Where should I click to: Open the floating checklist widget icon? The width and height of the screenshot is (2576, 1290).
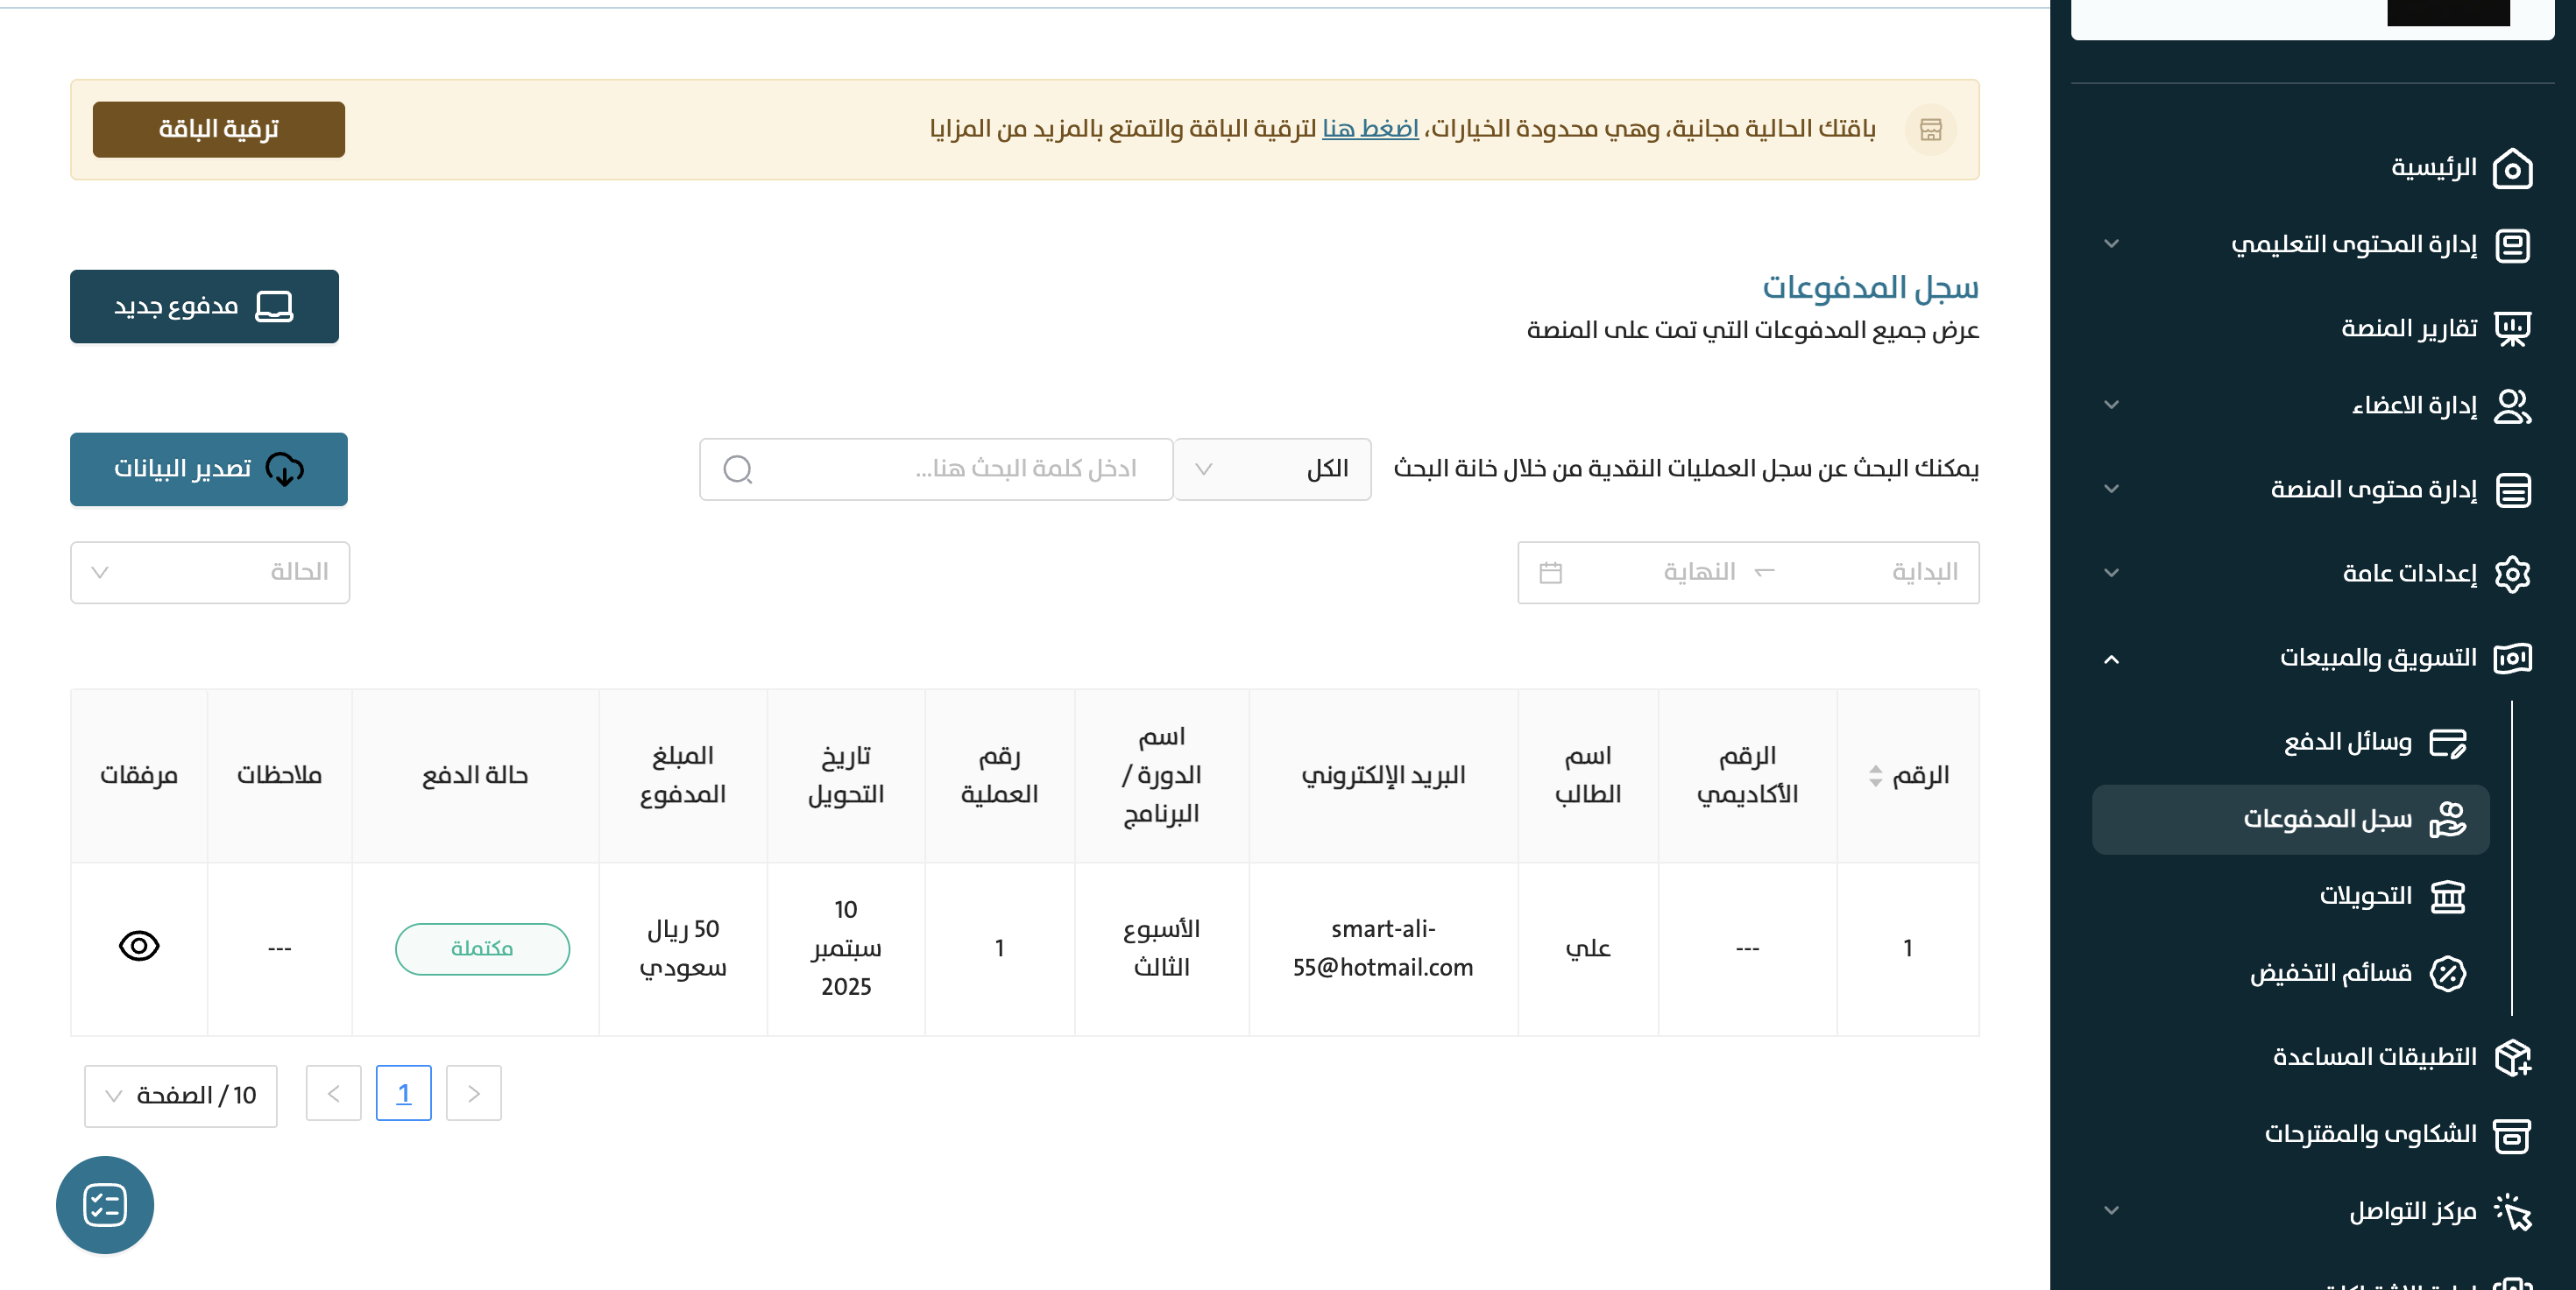(105, 1204)
